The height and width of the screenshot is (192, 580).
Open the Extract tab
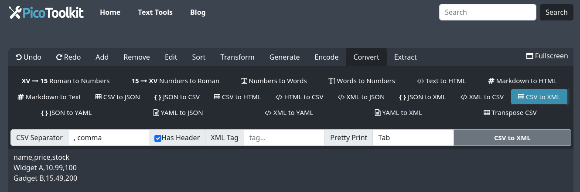405,57
